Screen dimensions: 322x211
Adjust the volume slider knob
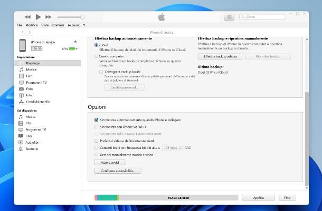coord(82,17)
